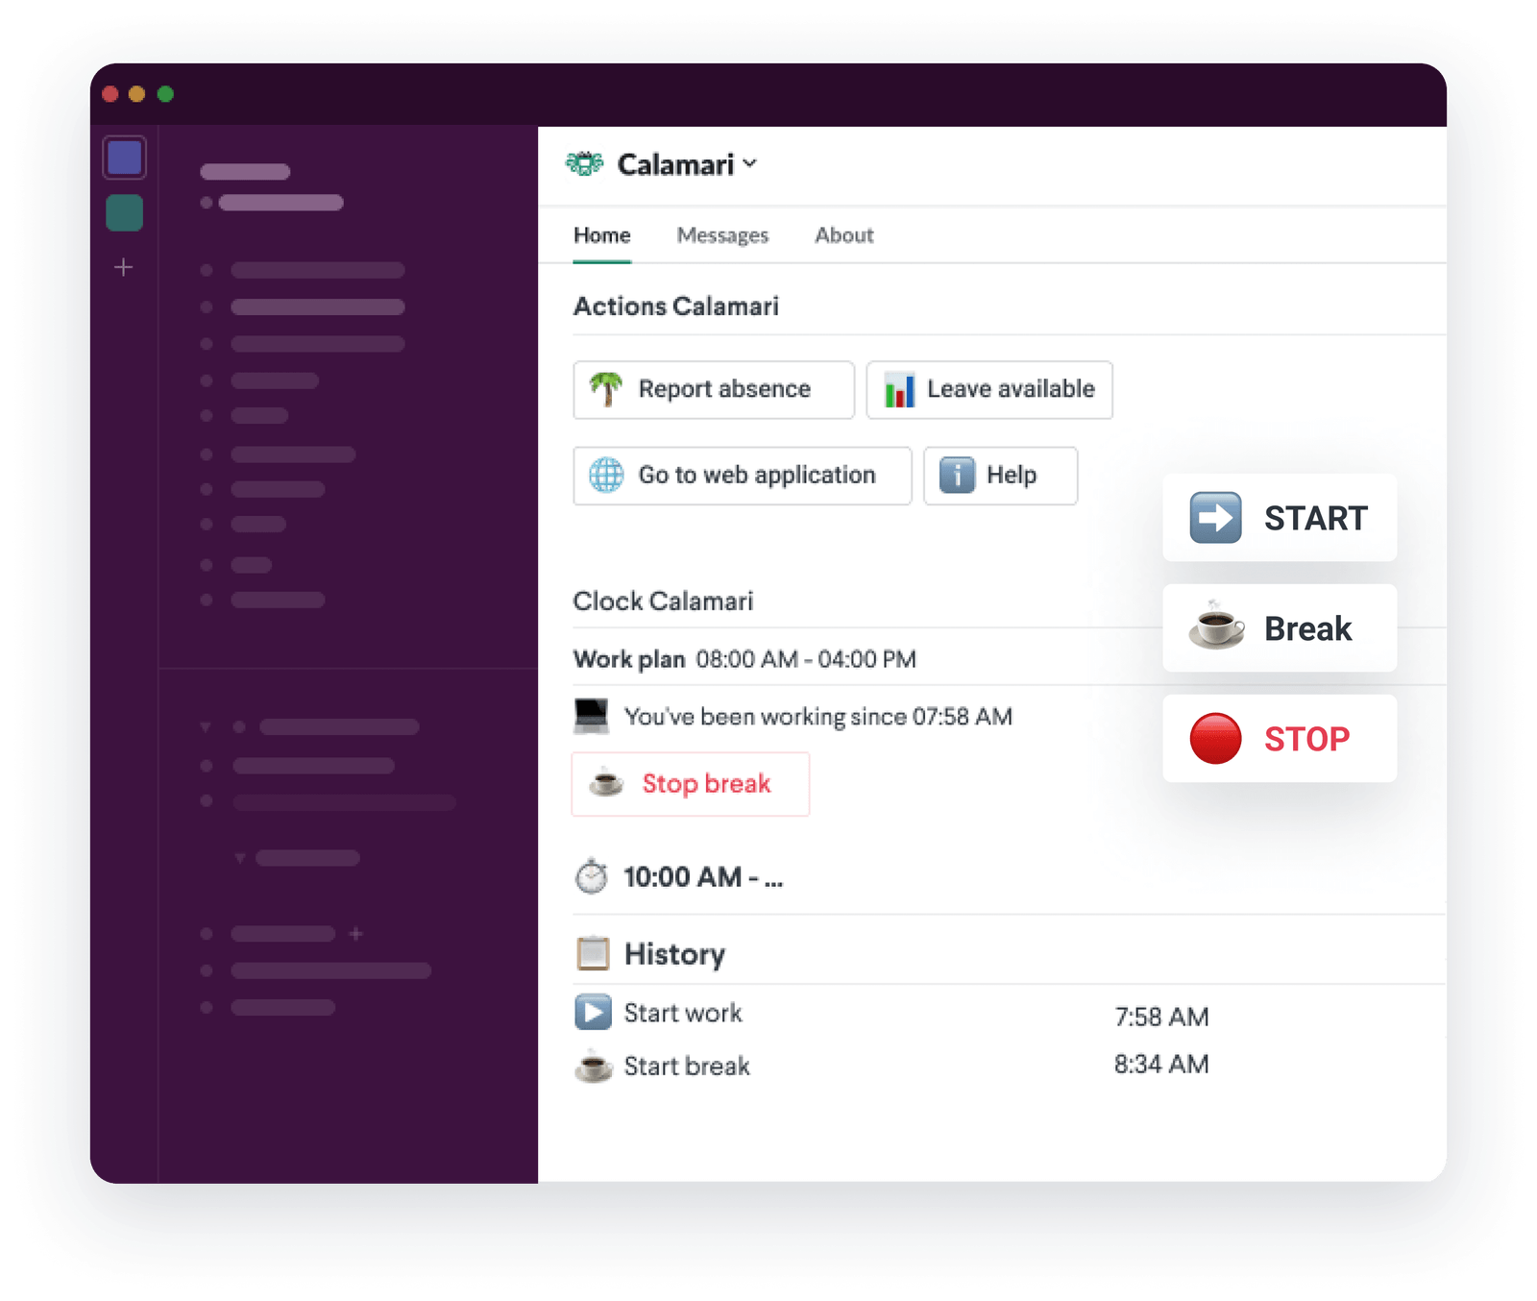1537x1301 pixels.
Task: Click the clipboard icon next to History
Action: (x=593, y=953)
